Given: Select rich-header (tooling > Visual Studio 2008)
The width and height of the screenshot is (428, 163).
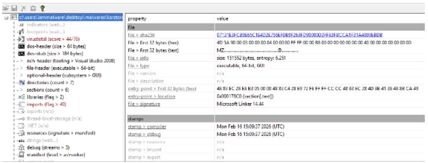Looking at the screenshot, I should (x=71, y=61).
